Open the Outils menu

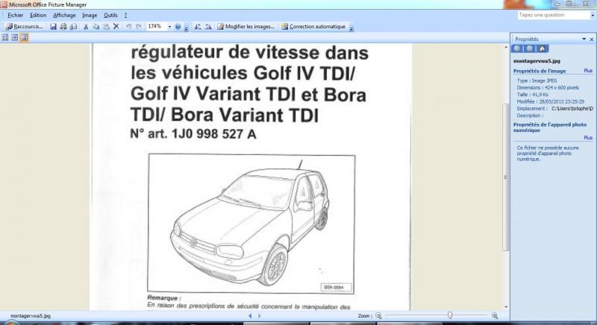[110, 15]
